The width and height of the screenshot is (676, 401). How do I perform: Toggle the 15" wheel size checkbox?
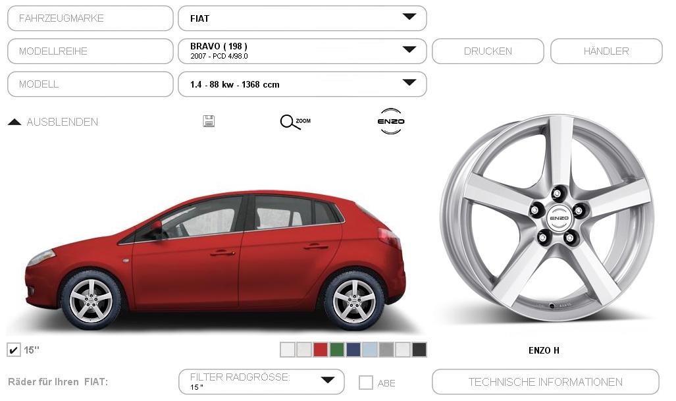(14, 350)
